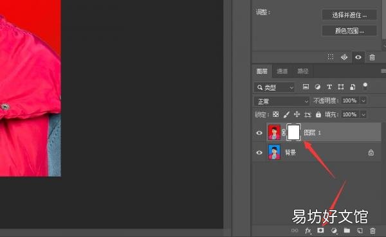The image size is (386, 237).
Task: Toggle lock position icon
Action: pyautogui.click(x=297, y=114)
